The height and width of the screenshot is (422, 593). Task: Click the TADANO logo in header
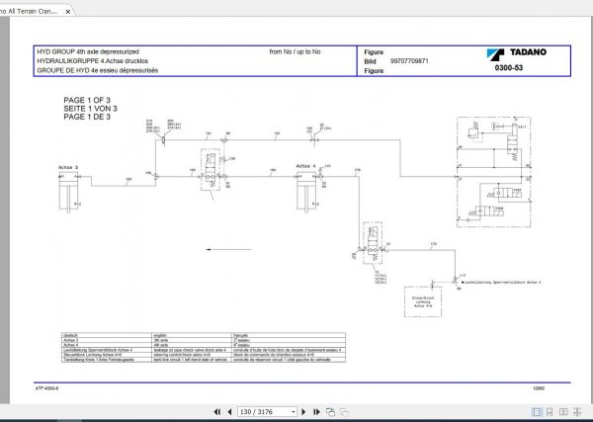click(x=517, y=53)
